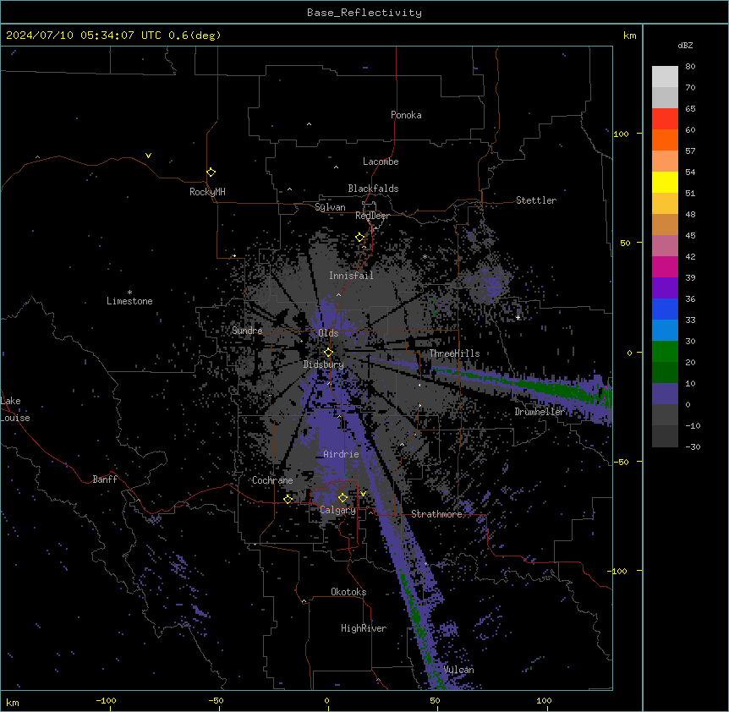729x712 pixels.
Task: Click the Lake Louise label
Action: [15, 409]
